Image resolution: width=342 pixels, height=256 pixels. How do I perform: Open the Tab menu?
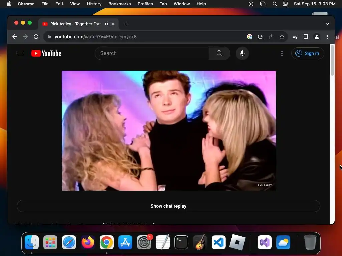163,4
